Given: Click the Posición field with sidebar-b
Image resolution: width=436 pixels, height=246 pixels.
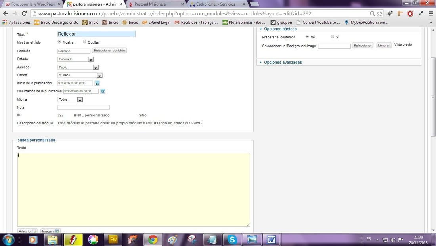Looking at the screenshot, I should click(x=74, y=51).
